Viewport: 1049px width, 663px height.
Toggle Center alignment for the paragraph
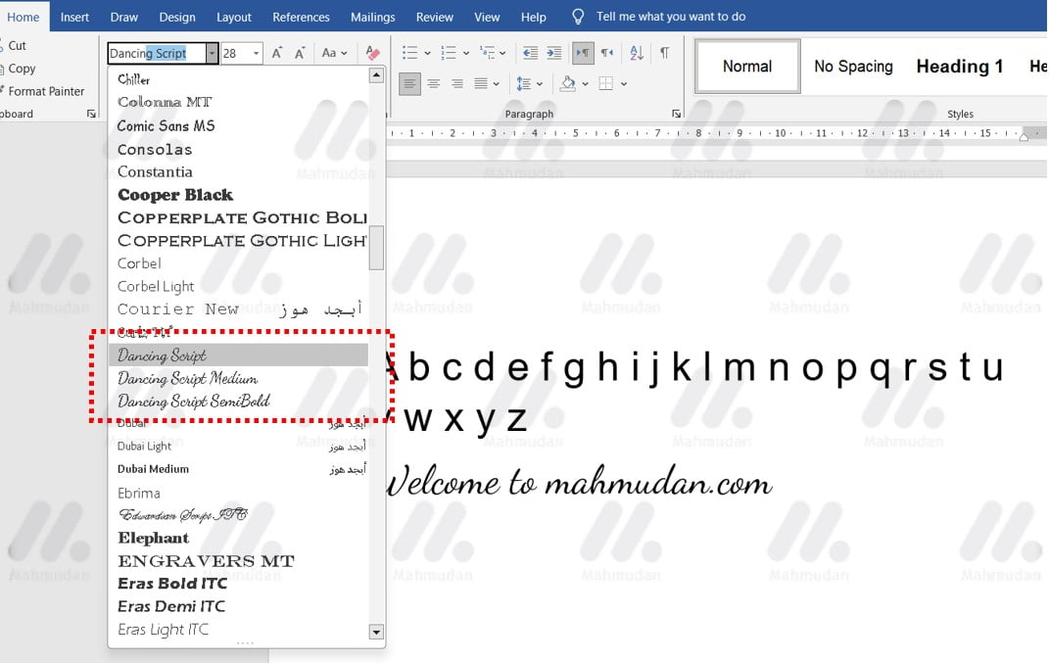click(433, 83)
